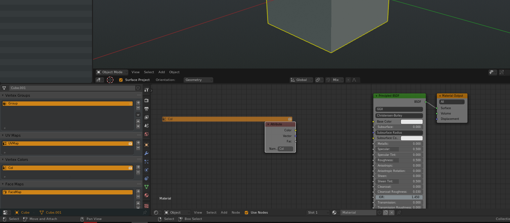Open the GGX distribution dropdown

399,109
